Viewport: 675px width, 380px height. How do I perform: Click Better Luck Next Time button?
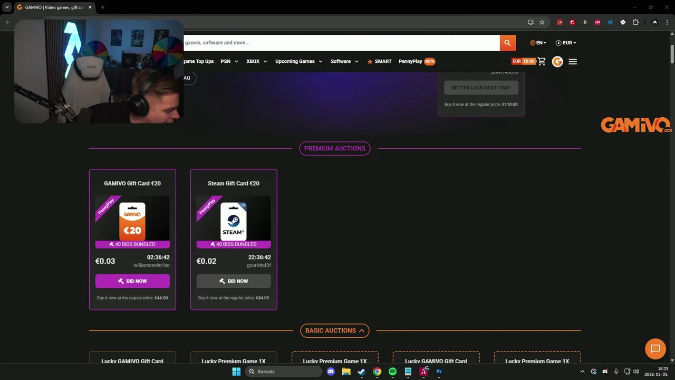tap(481, 88)
